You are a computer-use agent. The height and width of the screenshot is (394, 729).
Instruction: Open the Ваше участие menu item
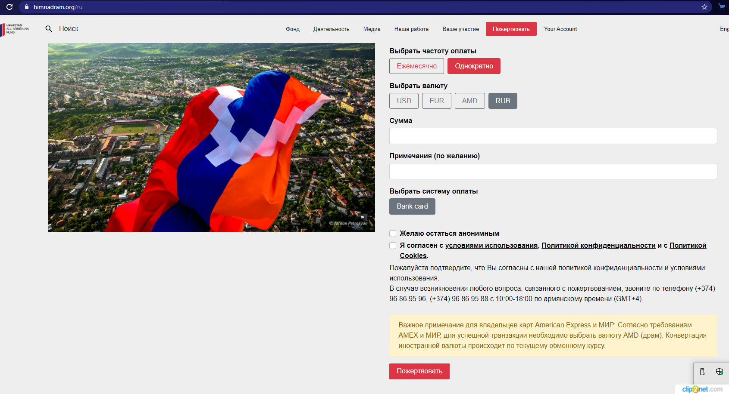pos(460,29)
